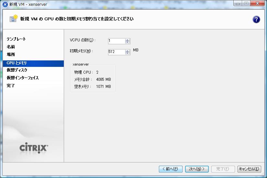Decrease initial memory with down arrow
267x178 pixels.
(x=128, y=53)
